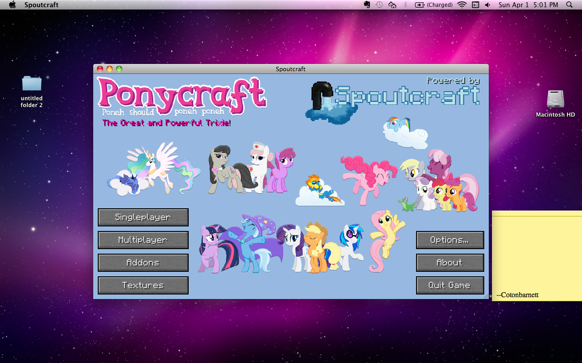Open the Apple menu
Image resolution: width=582 pixels, height=363 pixels.
pyautogui.click(x=12, y=5)
